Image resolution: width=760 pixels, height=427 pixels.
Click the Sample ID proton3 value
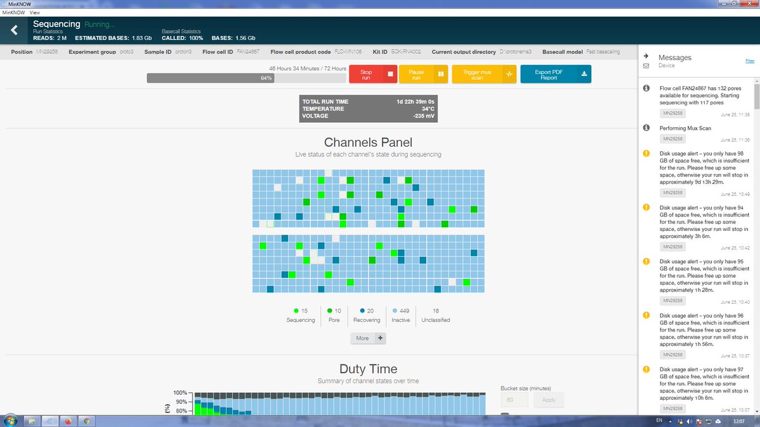pyautogui.click(x=184, y=52)
